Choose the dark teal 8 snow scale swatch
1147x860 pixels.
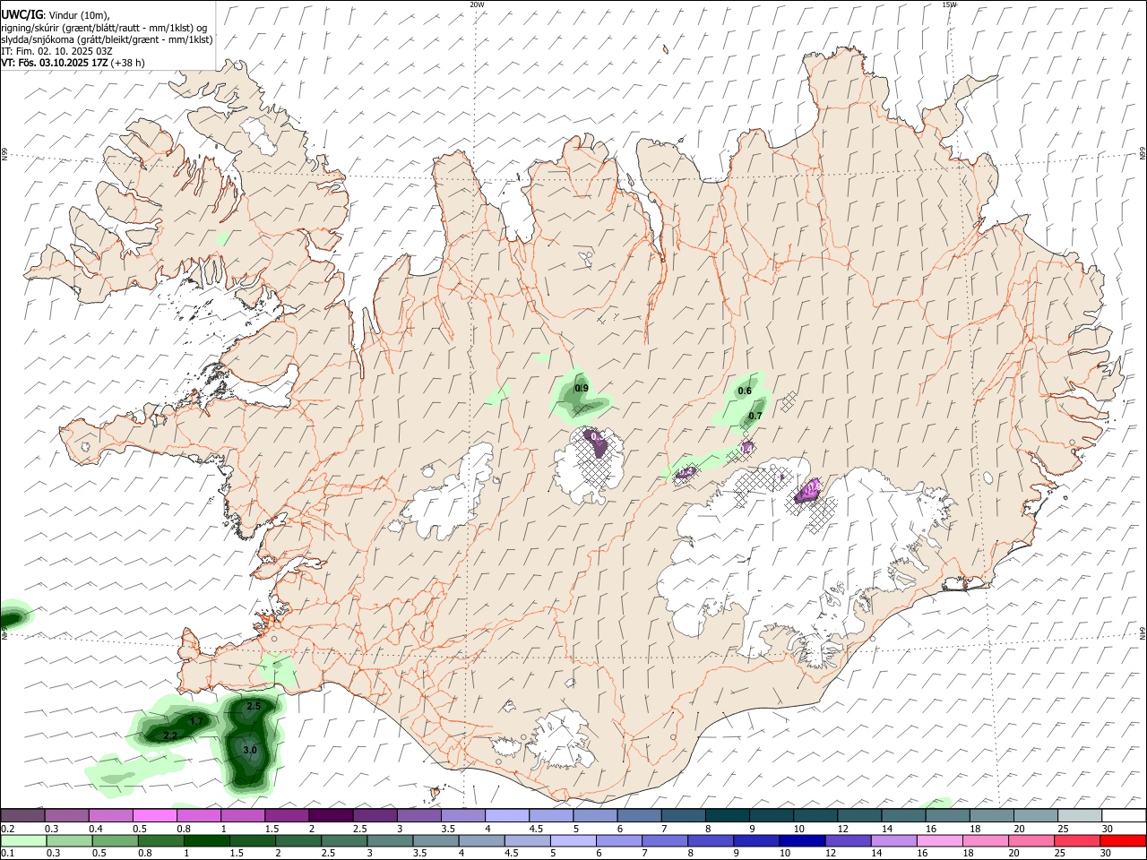728,815
